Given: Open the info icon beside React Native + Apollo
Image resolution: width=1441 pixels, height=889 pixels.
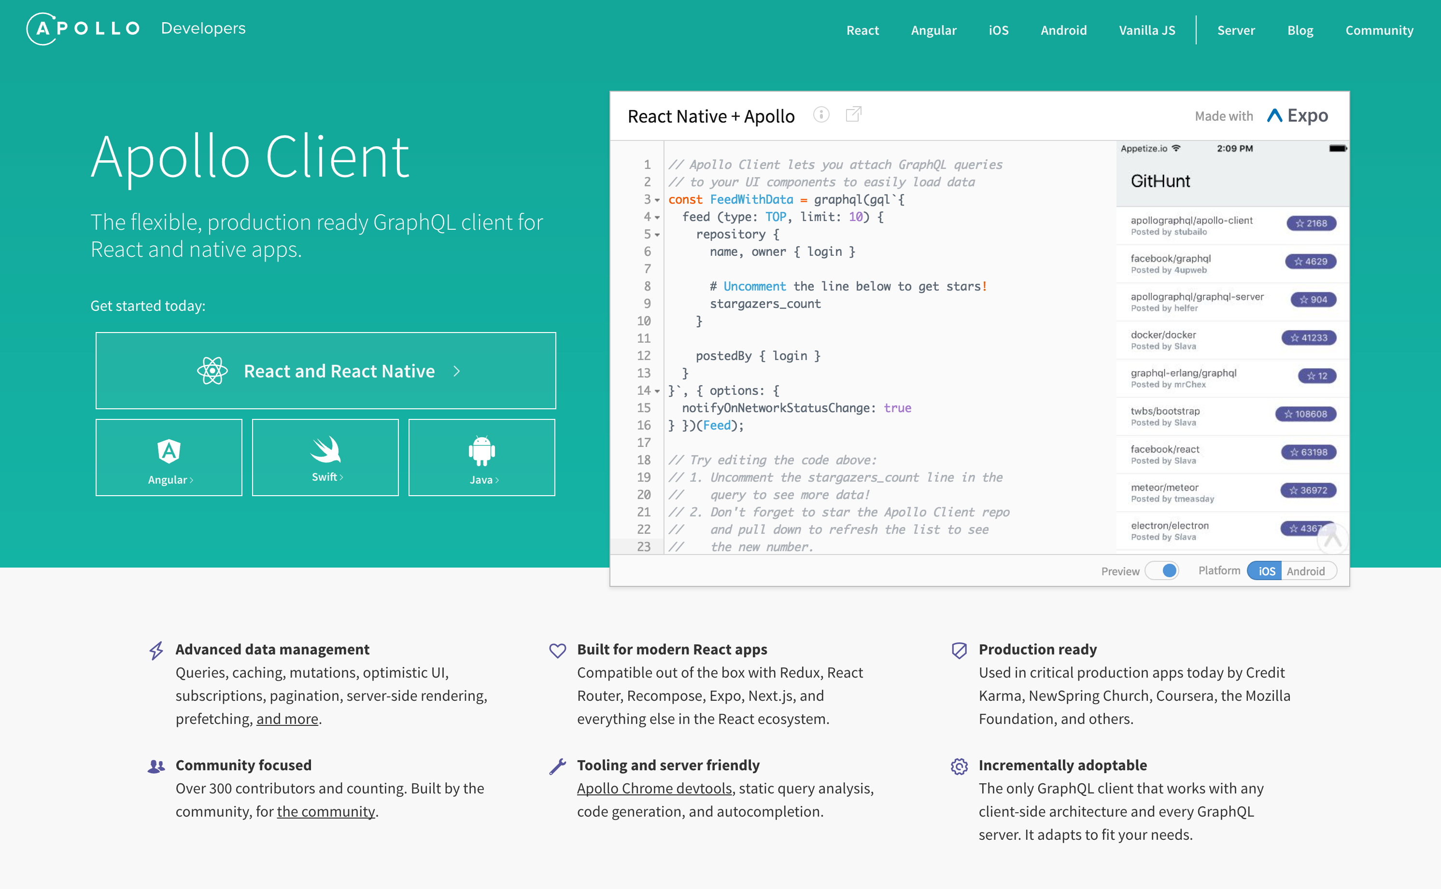Looking at the screenshot, I should (x=821, y=115).
